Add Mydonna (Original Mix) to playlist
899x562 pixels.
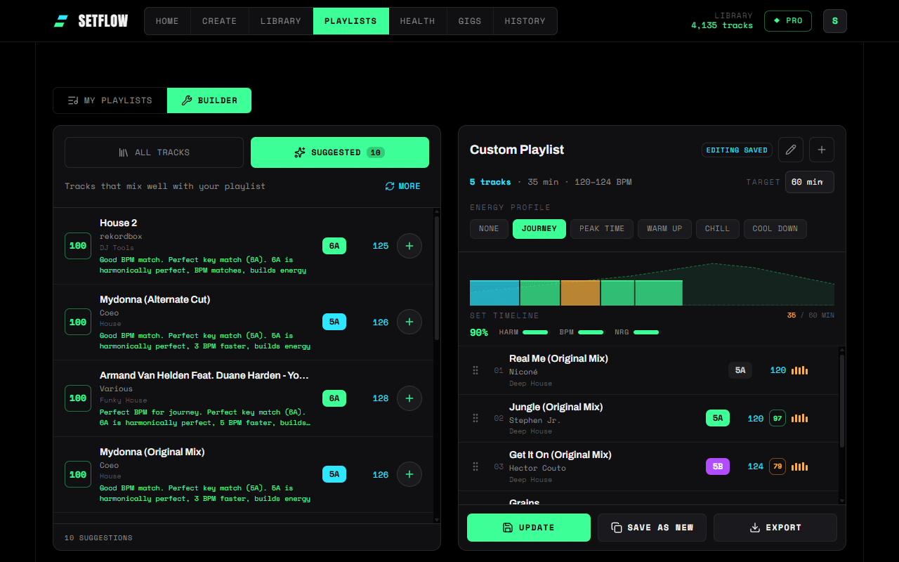(x=409, y=474)
